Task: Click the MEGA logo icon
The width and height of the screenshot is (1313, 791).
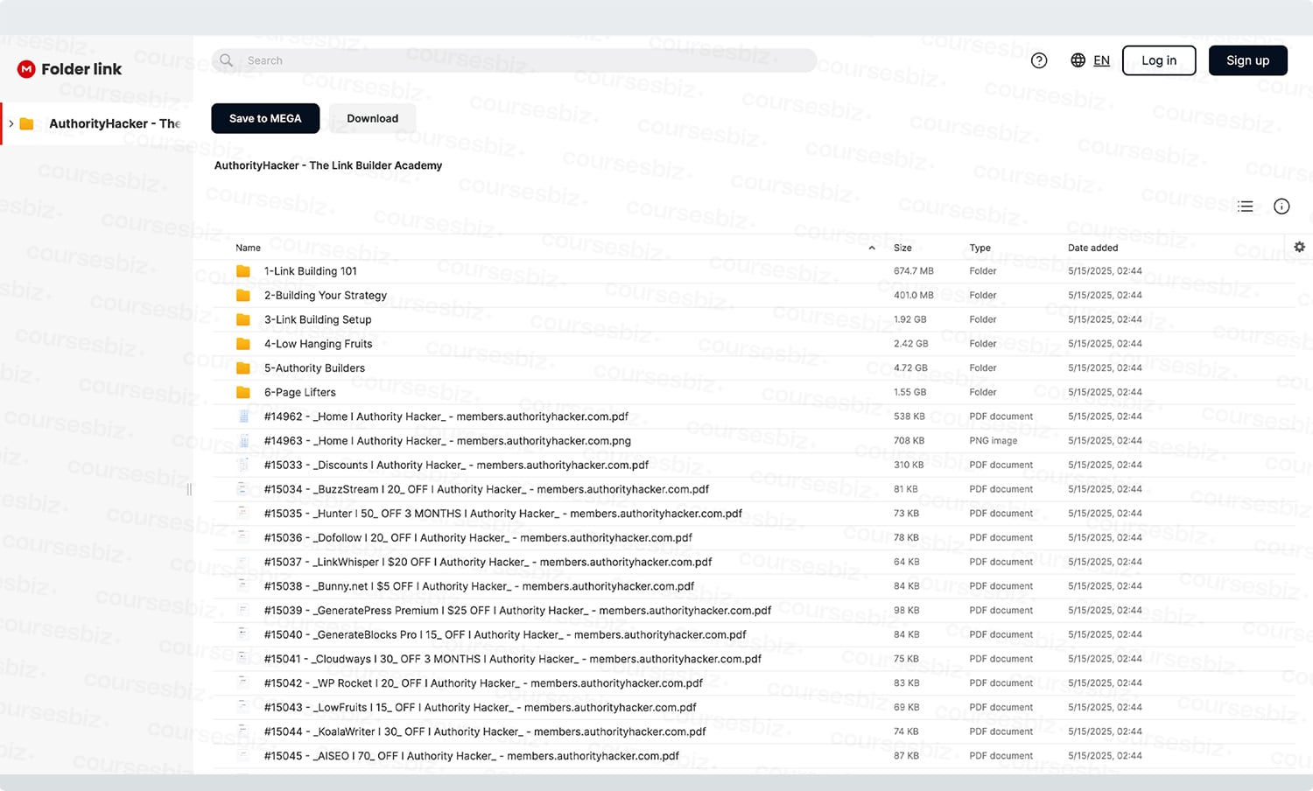Action: coord(26,69)
